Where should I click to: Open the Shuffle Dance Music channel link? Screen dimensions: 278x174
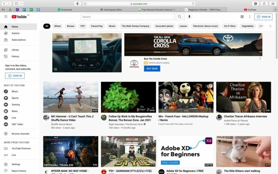(x=62, y=124)
